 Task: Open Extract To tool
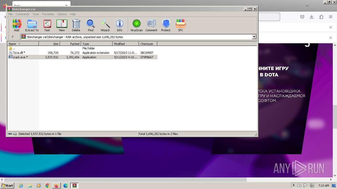pos(32,25)
